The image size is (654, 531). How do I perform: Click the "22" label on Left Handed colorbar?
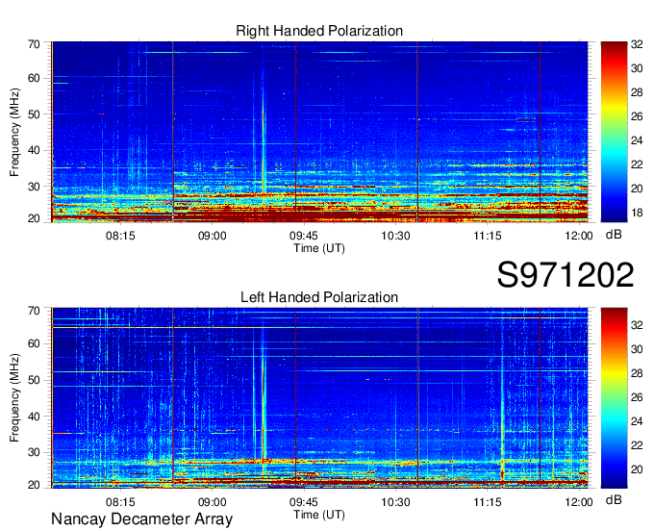pos(637,445)
